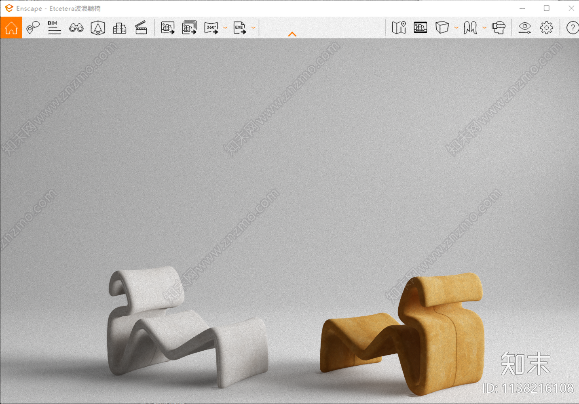Toggle the site context image icon
Viewport: 579px width, 404px height.
pyautogui.click(x=421, y=27)
